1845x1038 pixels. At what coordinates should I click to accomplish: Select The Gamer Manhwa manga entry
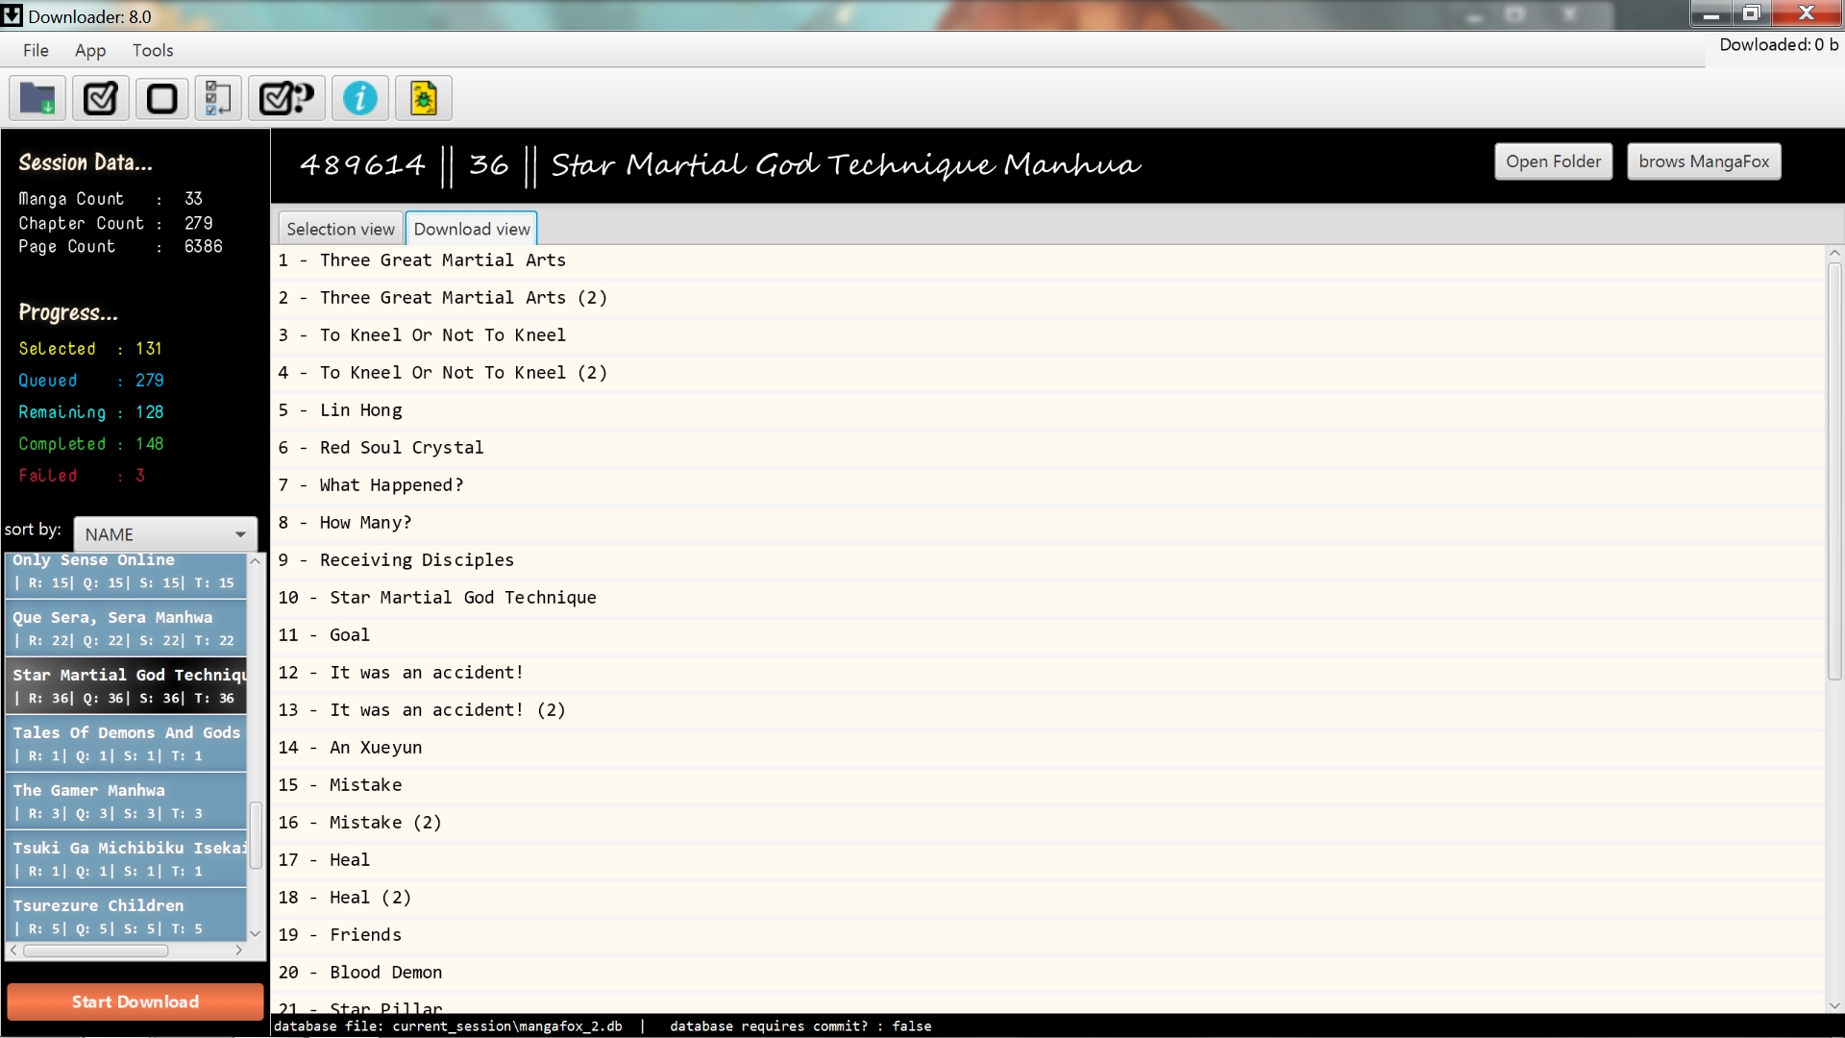pos(128,801)
